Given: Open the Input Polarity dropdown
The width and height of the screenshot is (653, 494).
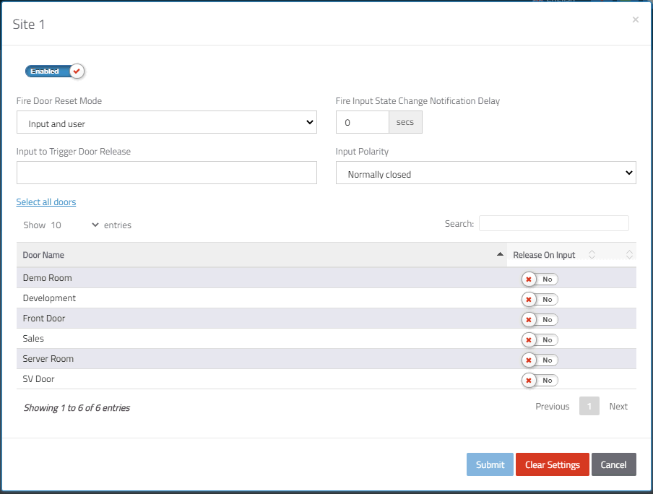Looking at the screenshot, I should [x=486, y=173].
